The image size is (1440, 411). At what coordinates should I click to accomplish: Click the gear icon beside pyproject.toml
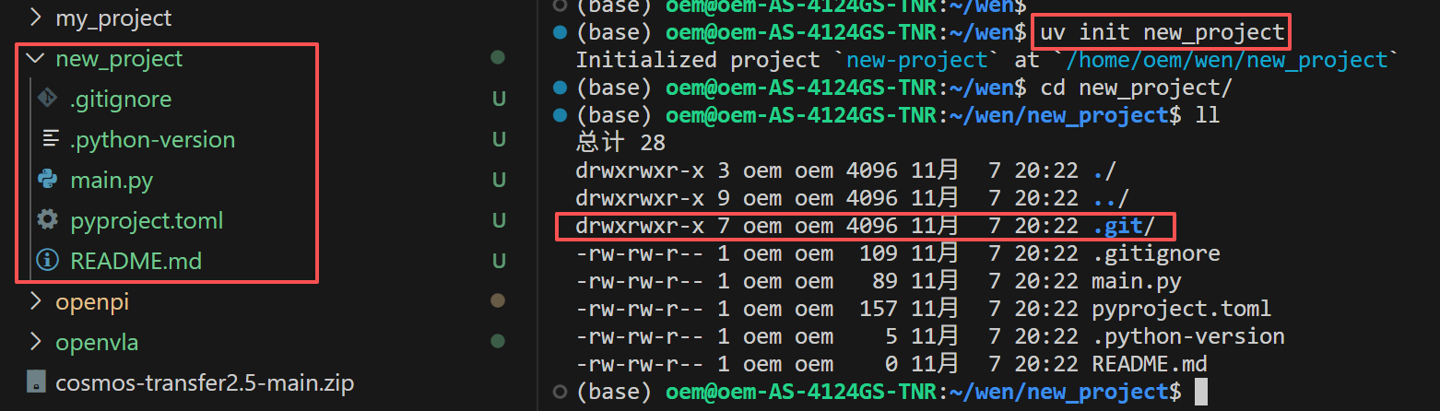pos(47,219)
